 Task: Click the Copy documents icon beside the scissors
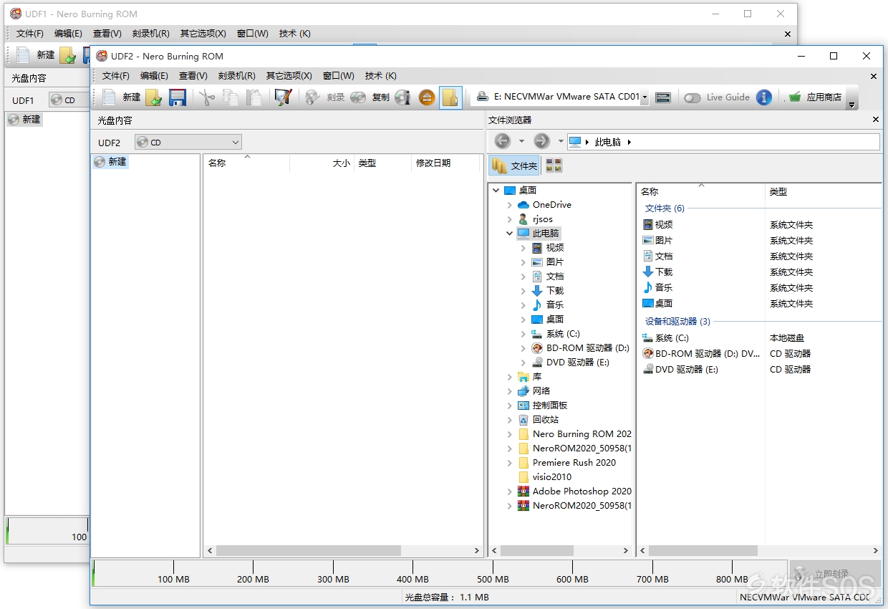(231, 97)
